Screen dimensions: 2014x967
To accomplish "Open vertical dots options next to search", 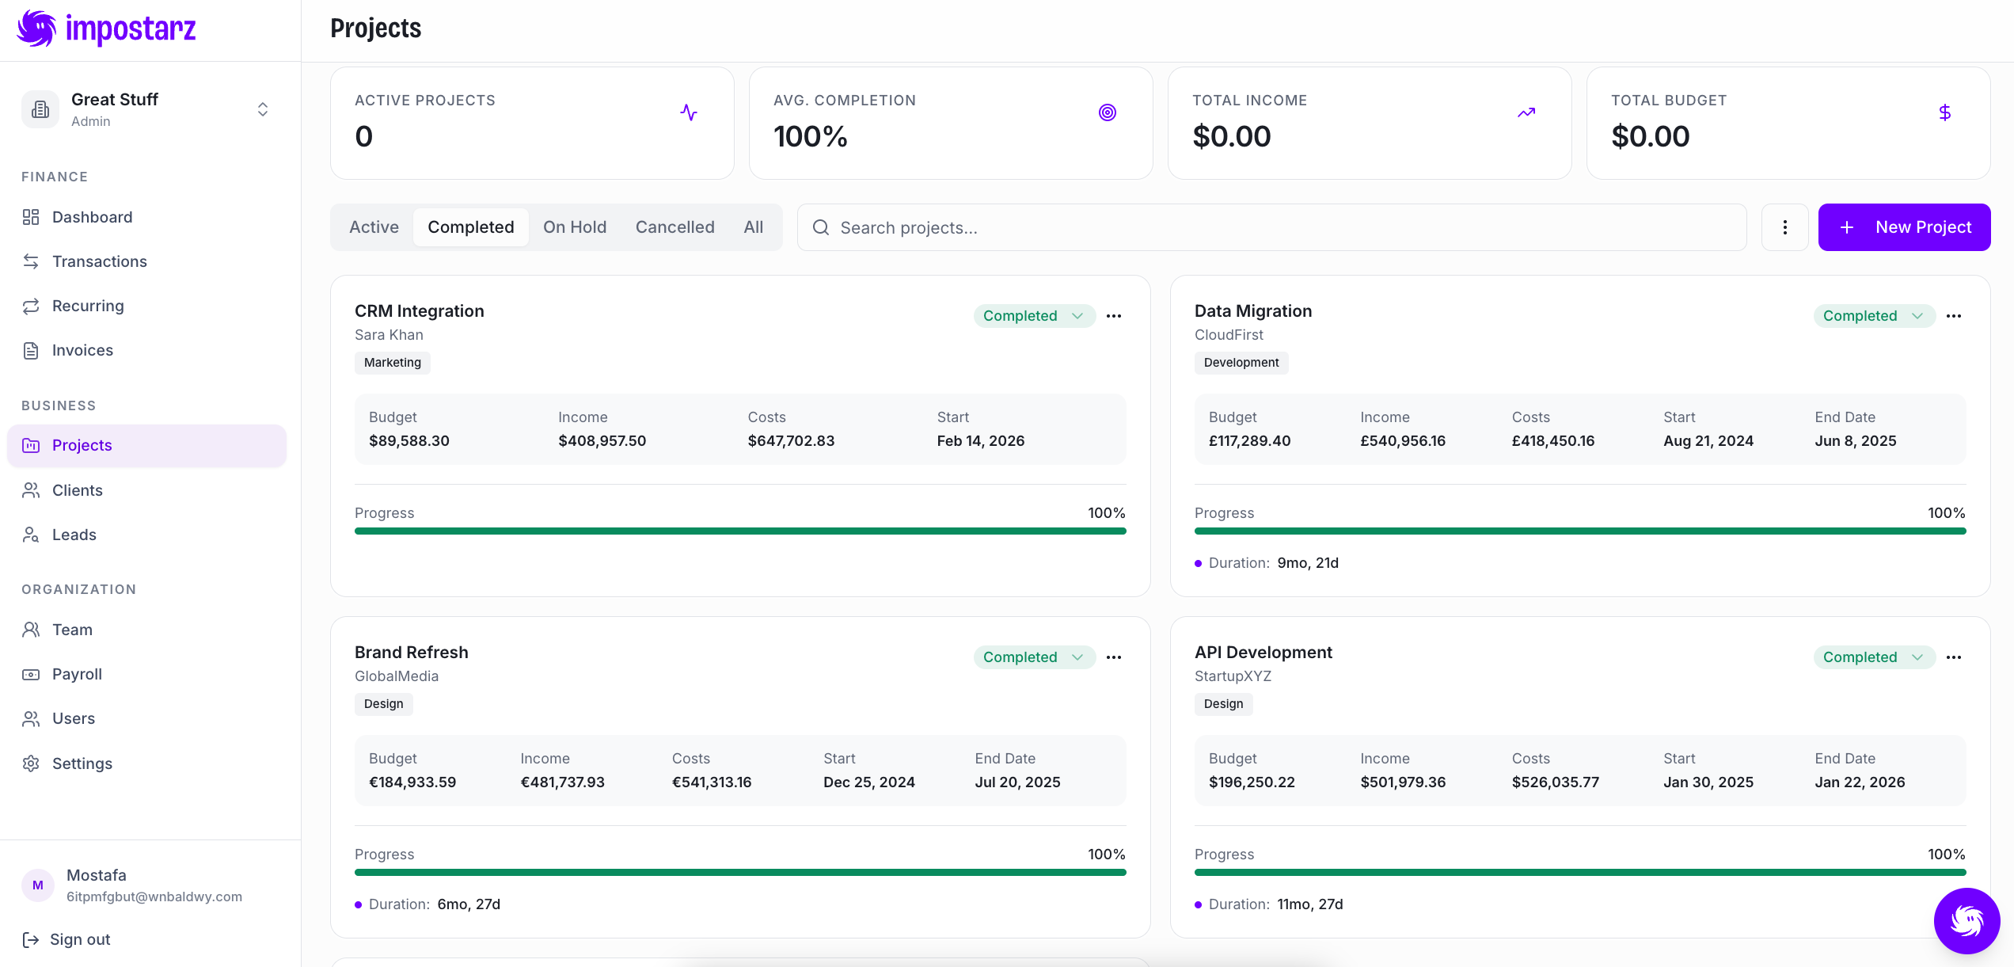I will click(x=1784, y=227).
